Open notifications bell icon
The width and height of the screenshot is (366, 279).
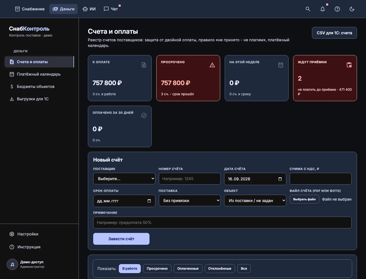click(x=323, y=9)
